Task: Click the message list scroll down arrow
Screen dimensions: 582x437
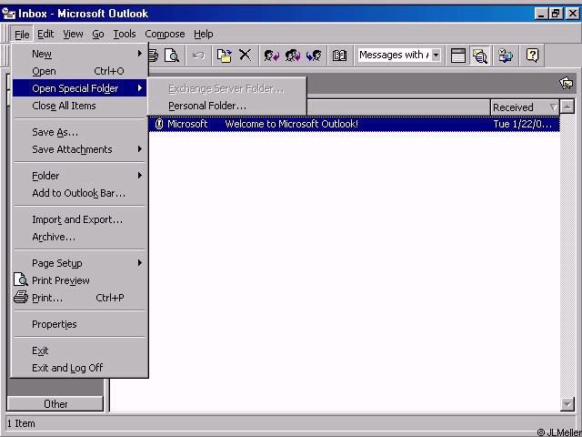Action: point(567,404)
